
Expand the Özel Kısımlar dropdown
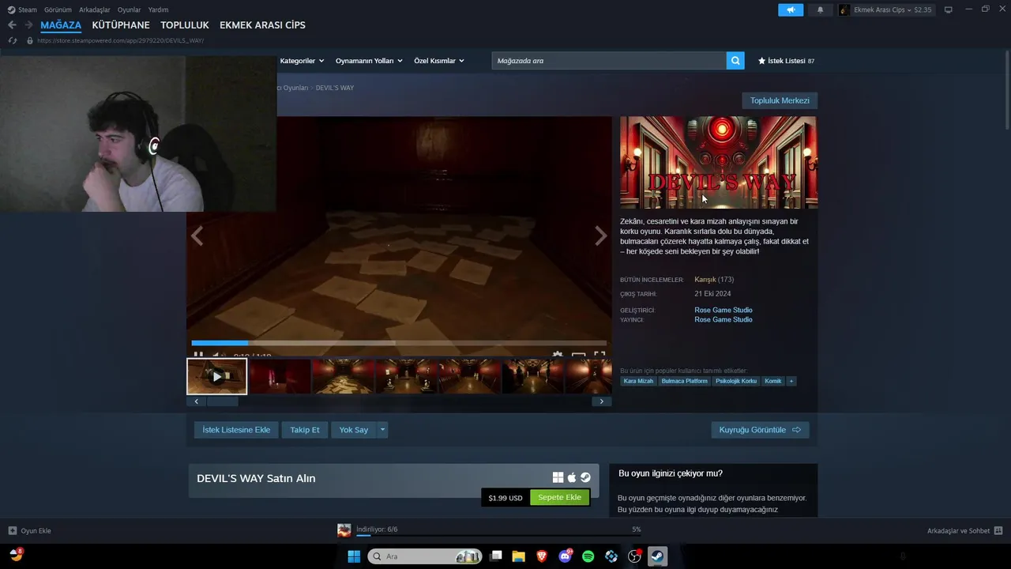coord(439,61)
